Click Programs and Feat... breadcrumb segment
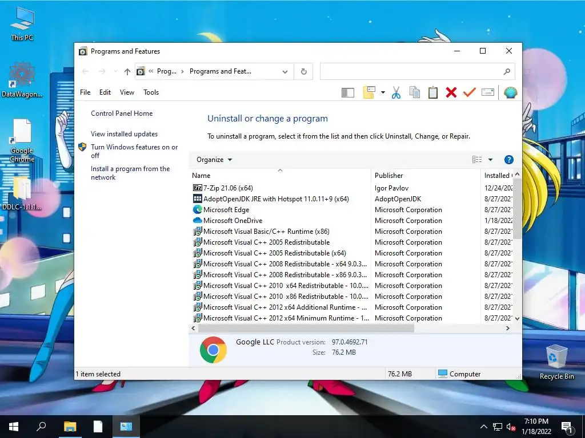Viewport: 585px width, 438px height. point(220,71)
